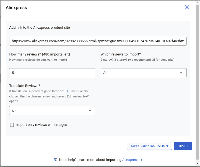Screen dimensions: 200x167
Task: Open the Aliexpress help link
Action: (x=130, y=160)
